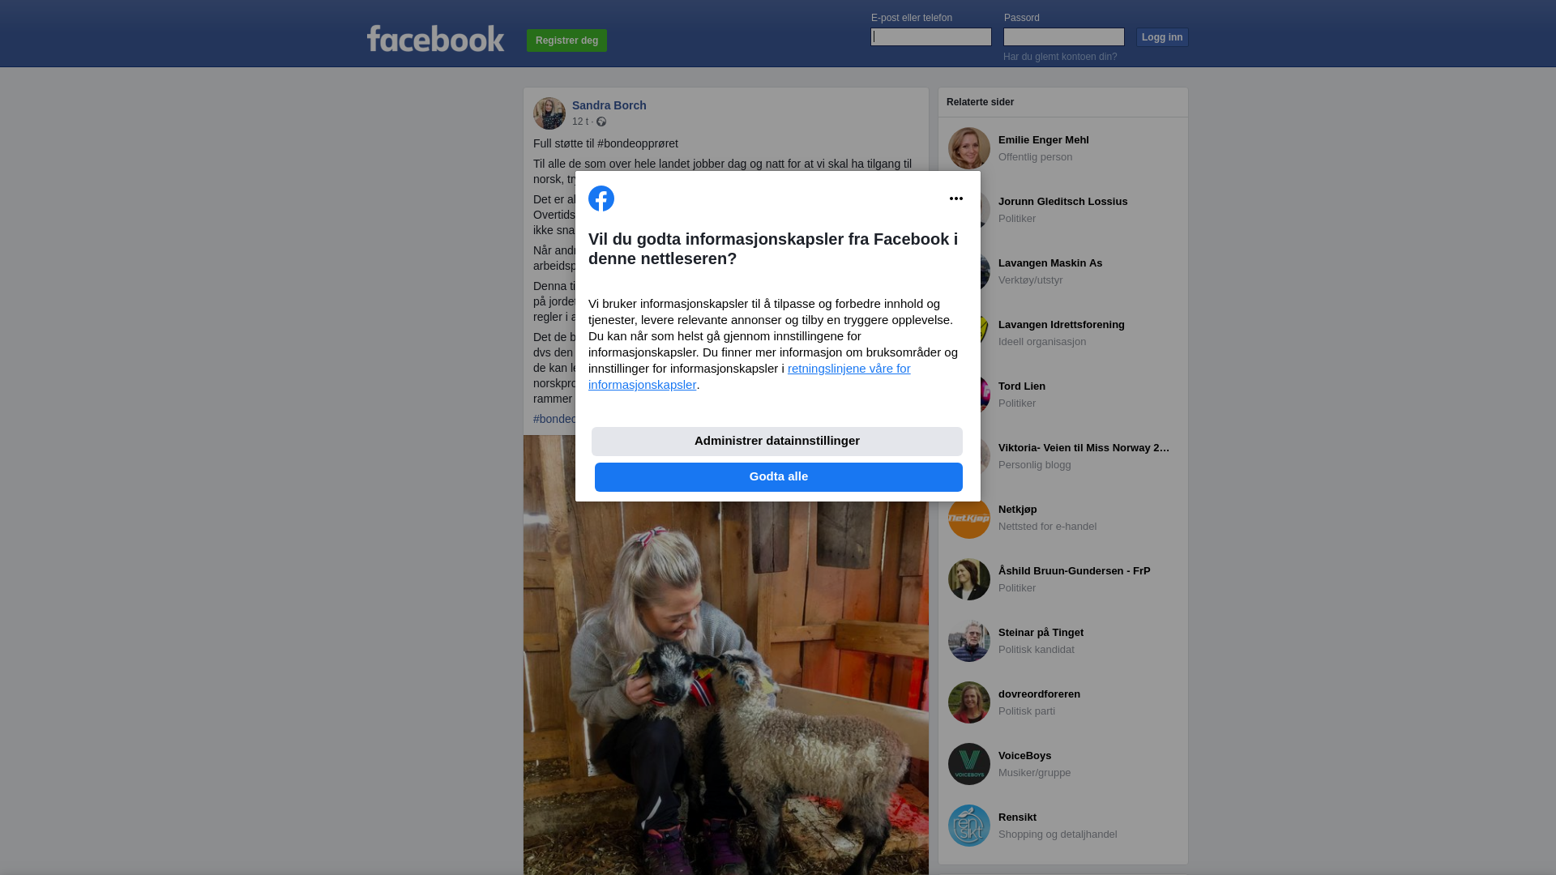Open Sandra Borch's profile picture
1556x875 pixels.
coord(549,113)
